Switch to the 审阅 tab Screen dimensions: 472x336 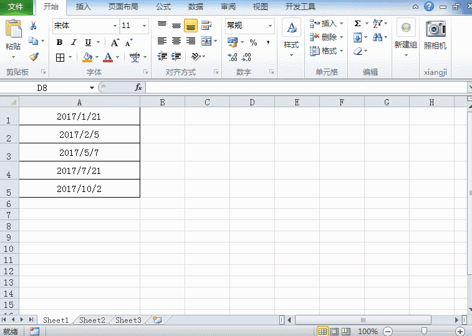228,7
